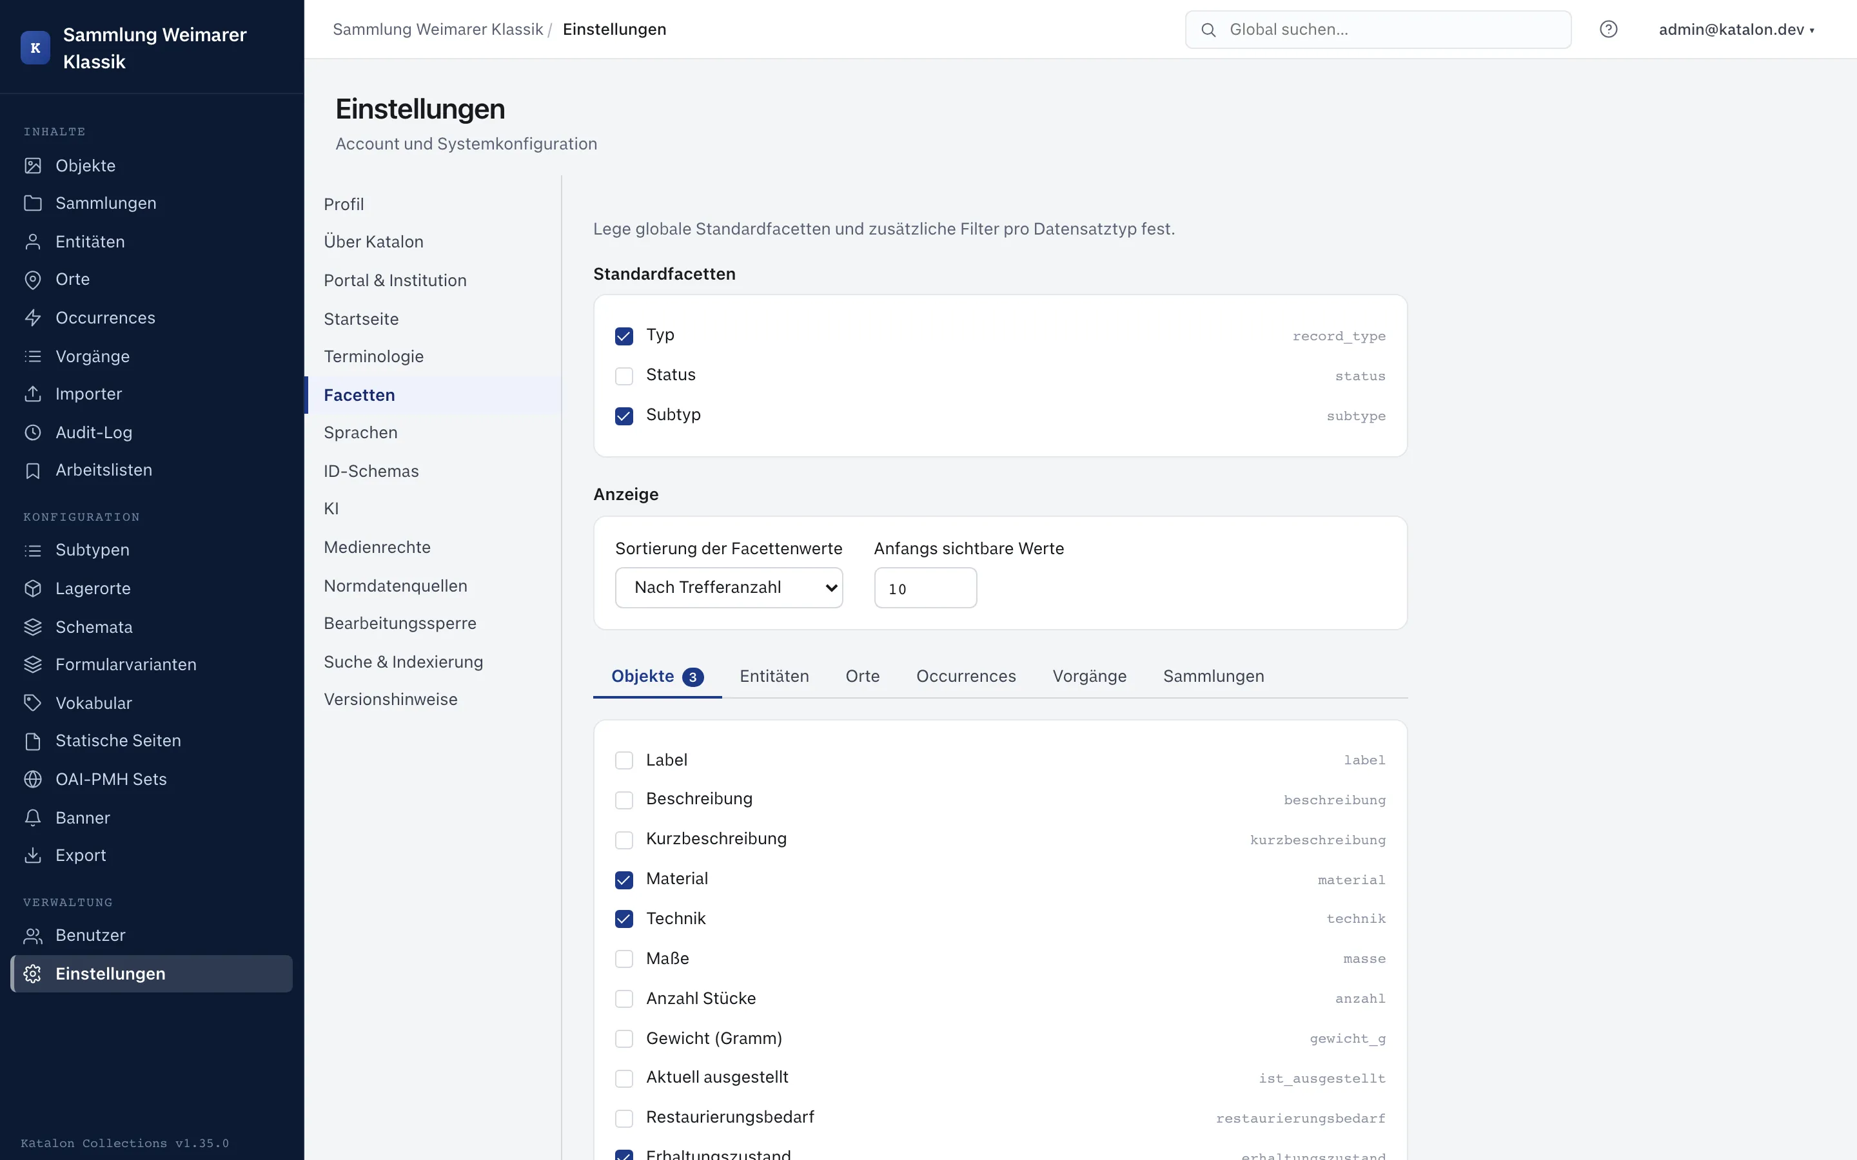The image size is (1857, 1160).
Task: Open the admin@katalon.dev account menu
Action: 1736,29
